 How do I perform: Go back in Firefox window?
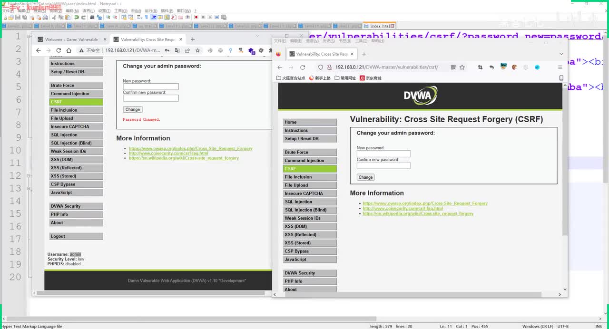coord(280,68)
